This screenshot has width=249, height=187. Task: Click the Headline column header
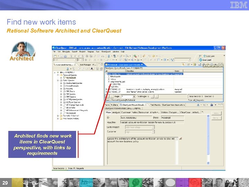click(150, 71)
